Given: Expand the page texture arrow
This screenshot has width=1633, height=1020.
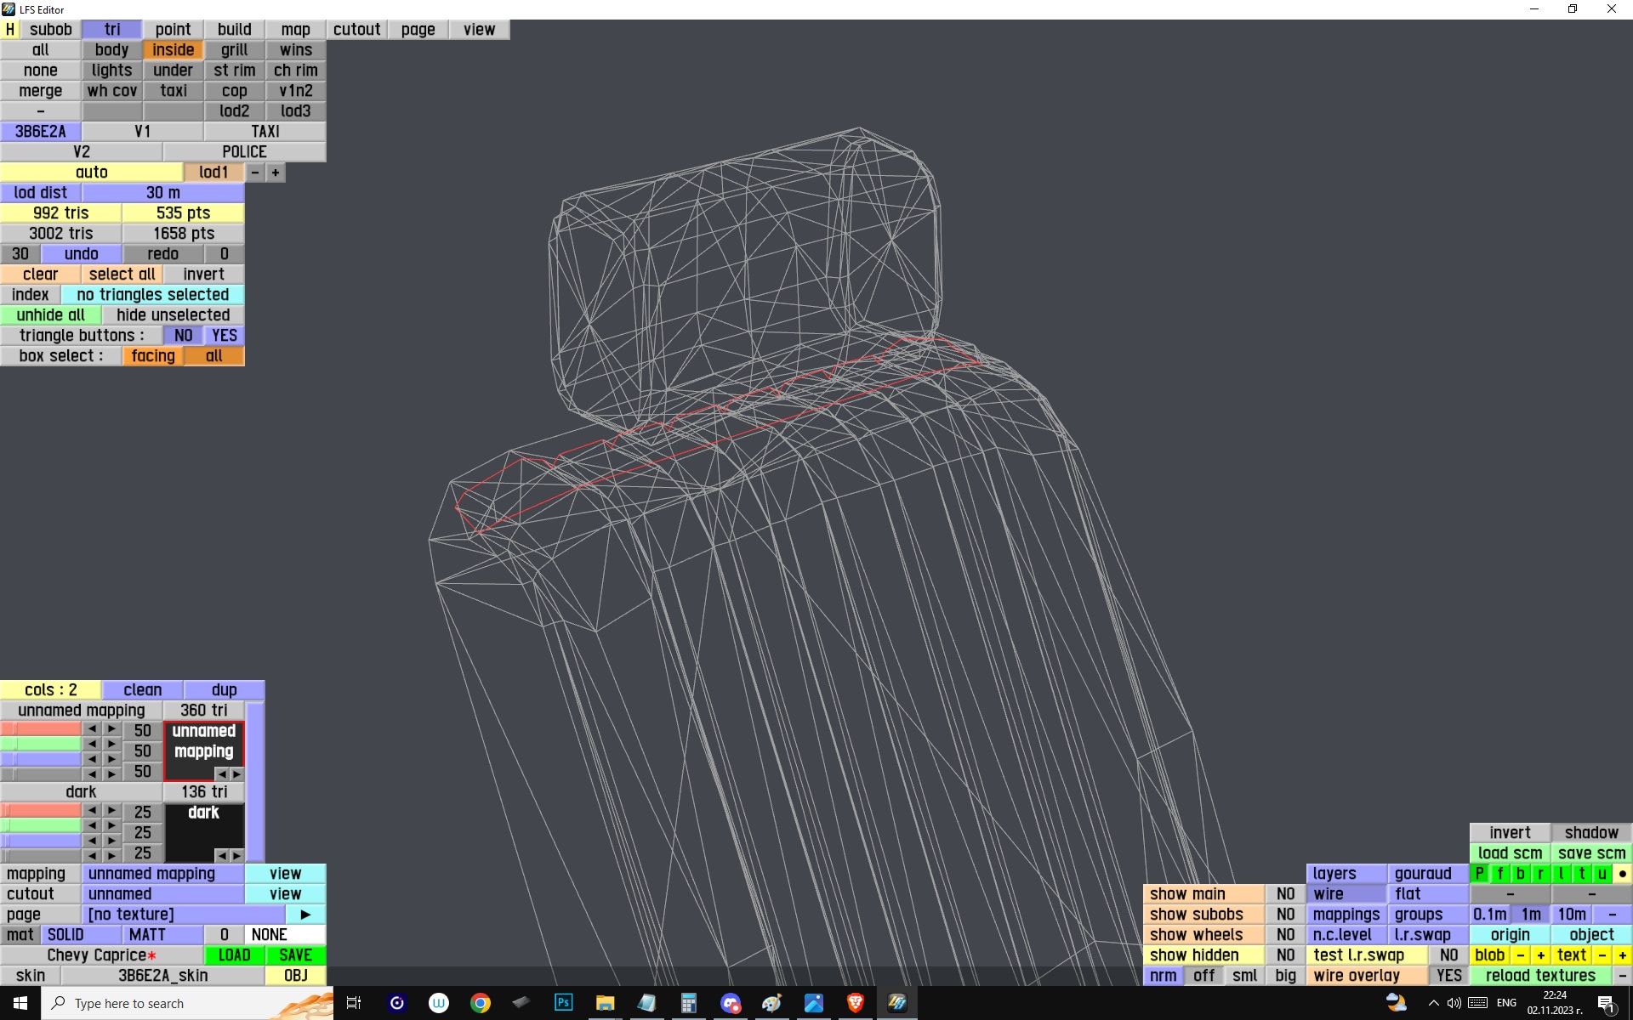Looking at the screenshot, I should (x=305, y=915).
